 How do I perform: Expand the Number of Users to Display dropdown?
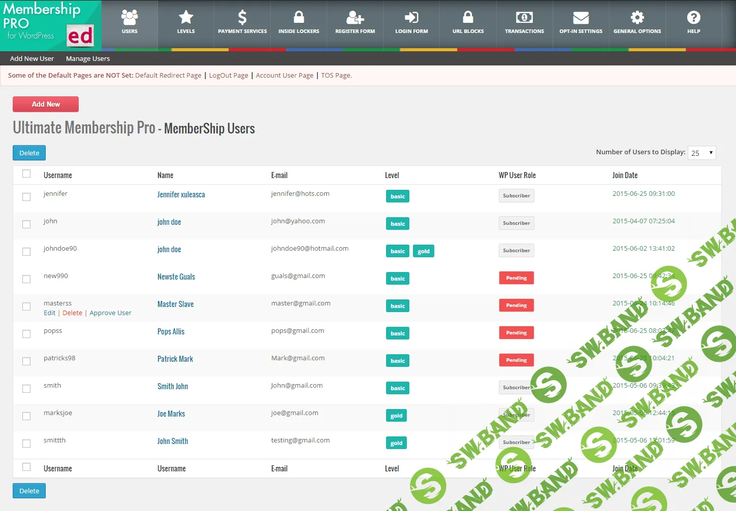701,153
